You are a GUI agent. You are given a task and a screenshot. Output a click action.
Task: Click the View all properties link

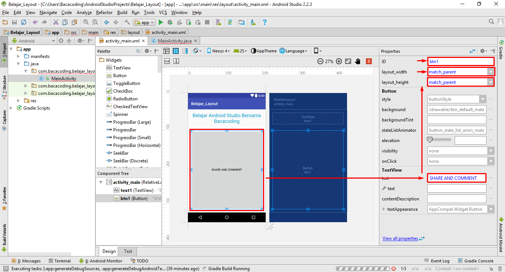[x=401, y=238]
